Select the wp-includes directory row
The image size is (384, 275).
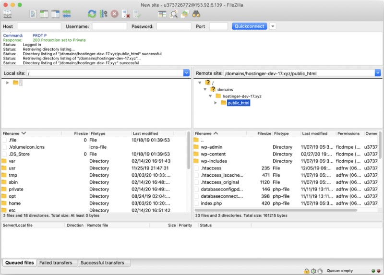[x=286, y=161]
